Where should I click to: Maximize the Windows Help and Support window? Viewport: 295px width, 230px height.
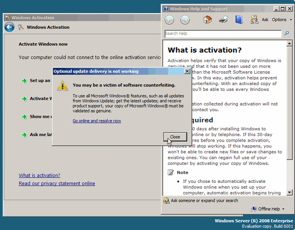pyautogui.click(x=282, y=9)
